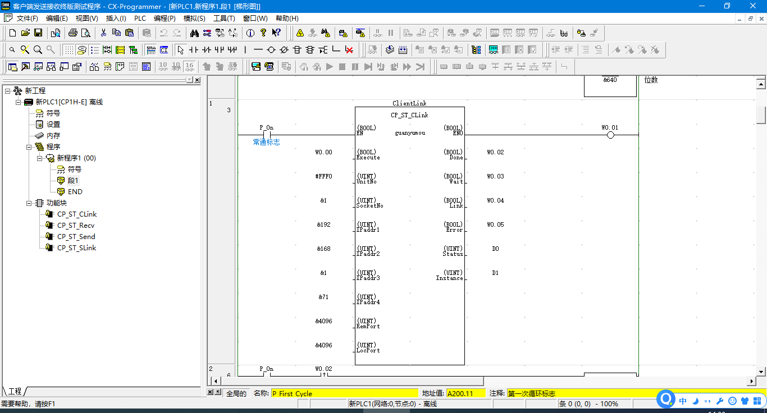The height and width of the screenshot is (413, 767).
Task: Collapse the 功能块 tree node
Action: tap(29, 203)
